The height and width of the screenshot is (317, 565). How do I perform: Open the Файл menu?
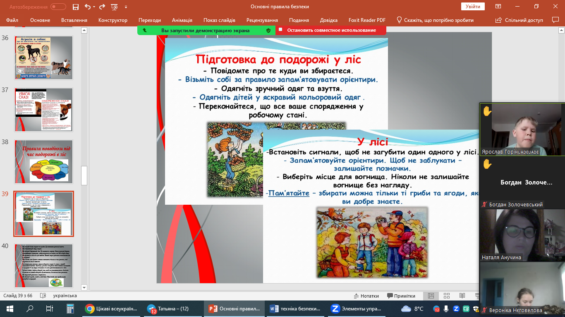tap(12, 20)
